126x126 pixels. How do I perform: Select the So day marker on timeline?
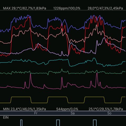pyautogui.click(x=109, y=113)
